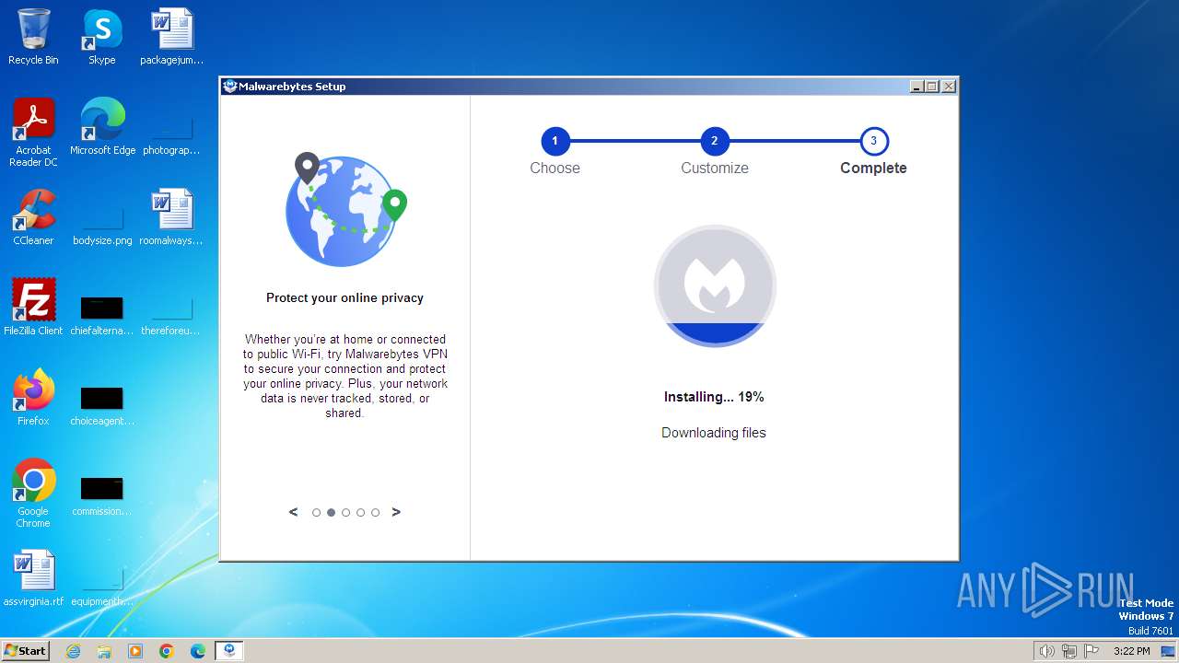Open Internet Explorer in taskbar
The height and width of the screenshot is (663, 1179).
pos(73,651)
